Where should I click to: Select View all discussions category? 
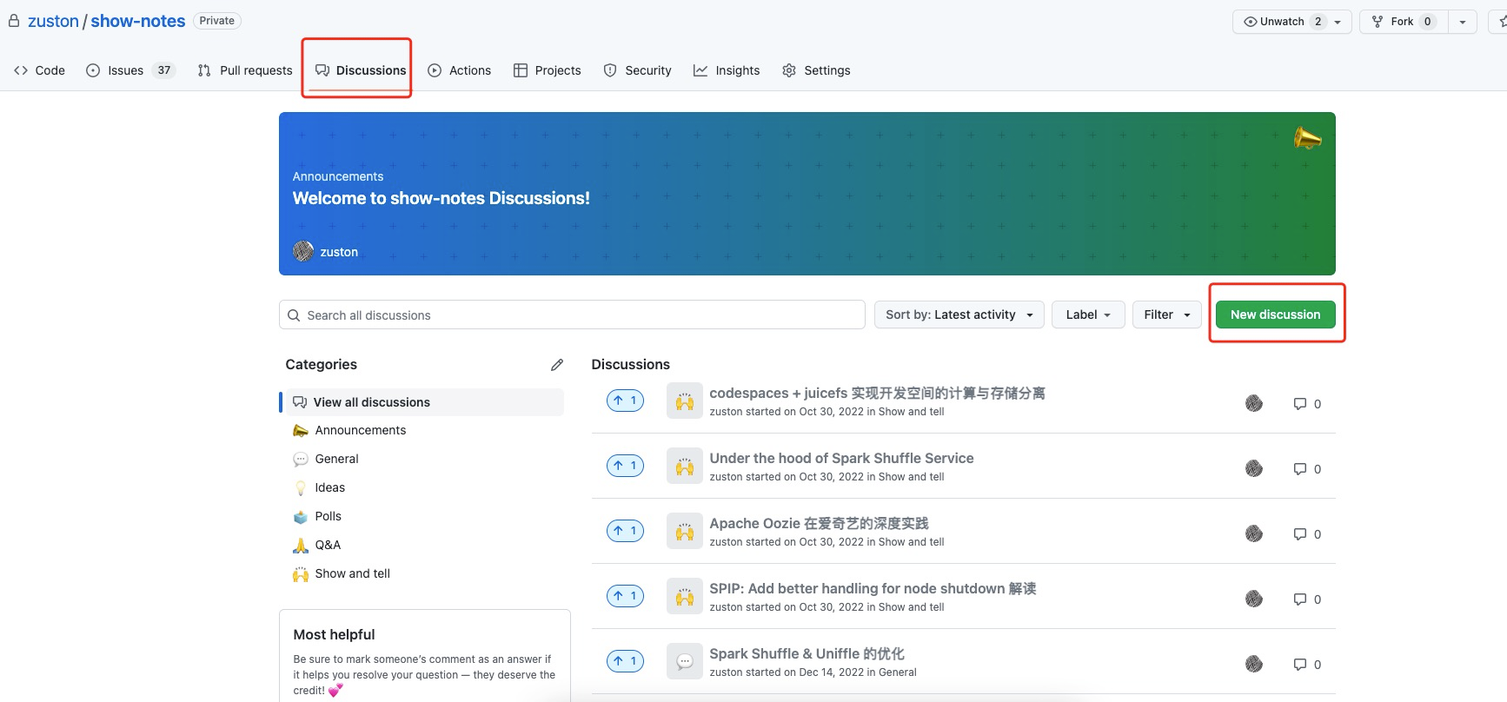pos(423,402)
